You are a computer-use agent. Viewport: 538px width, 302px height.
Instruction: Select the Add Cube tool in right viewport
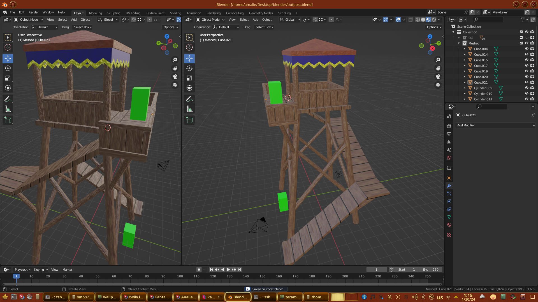189,120
